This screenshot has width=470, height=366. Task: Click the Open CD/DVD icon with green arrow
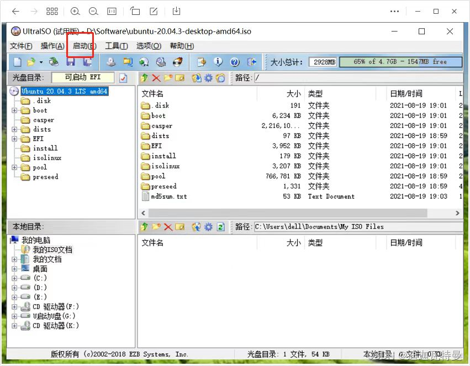pos(54,62)
